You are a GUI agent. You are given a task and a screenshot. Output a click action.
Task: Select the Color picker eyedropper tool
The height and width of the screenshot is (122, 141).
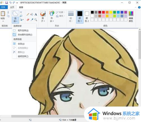coord(32,20)
